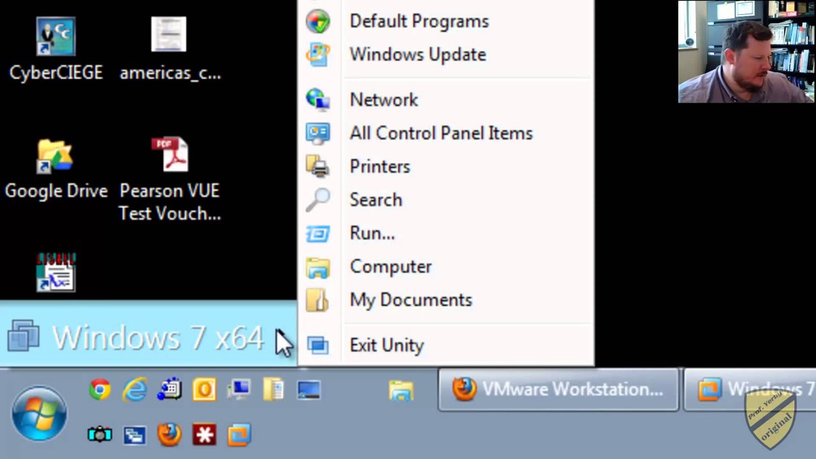
Task: Open My Documents from the Unity menu
Action: point(446,300)
